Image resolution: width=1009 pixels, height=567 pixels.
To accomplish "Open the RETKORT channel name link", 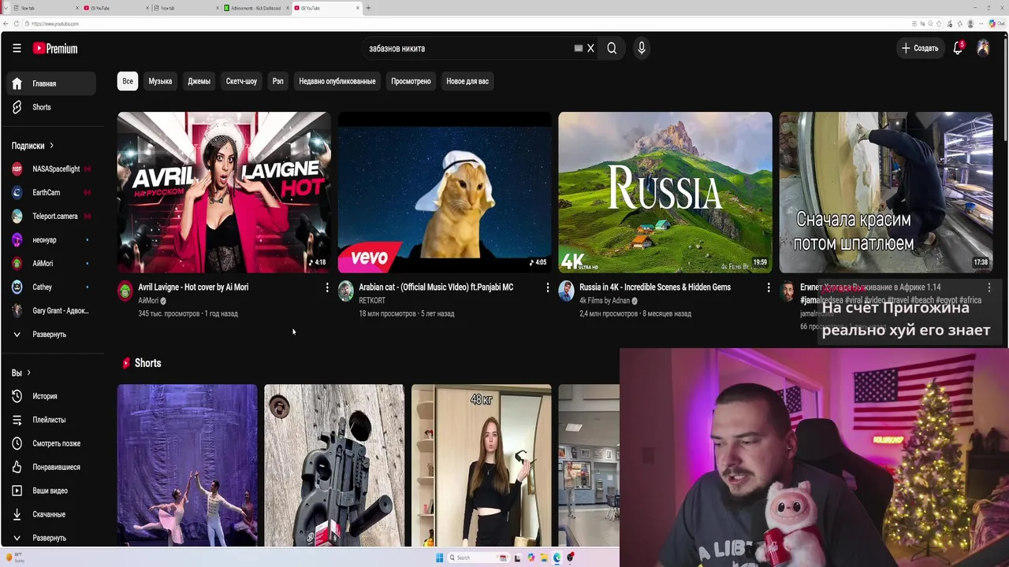I will 372,301.
